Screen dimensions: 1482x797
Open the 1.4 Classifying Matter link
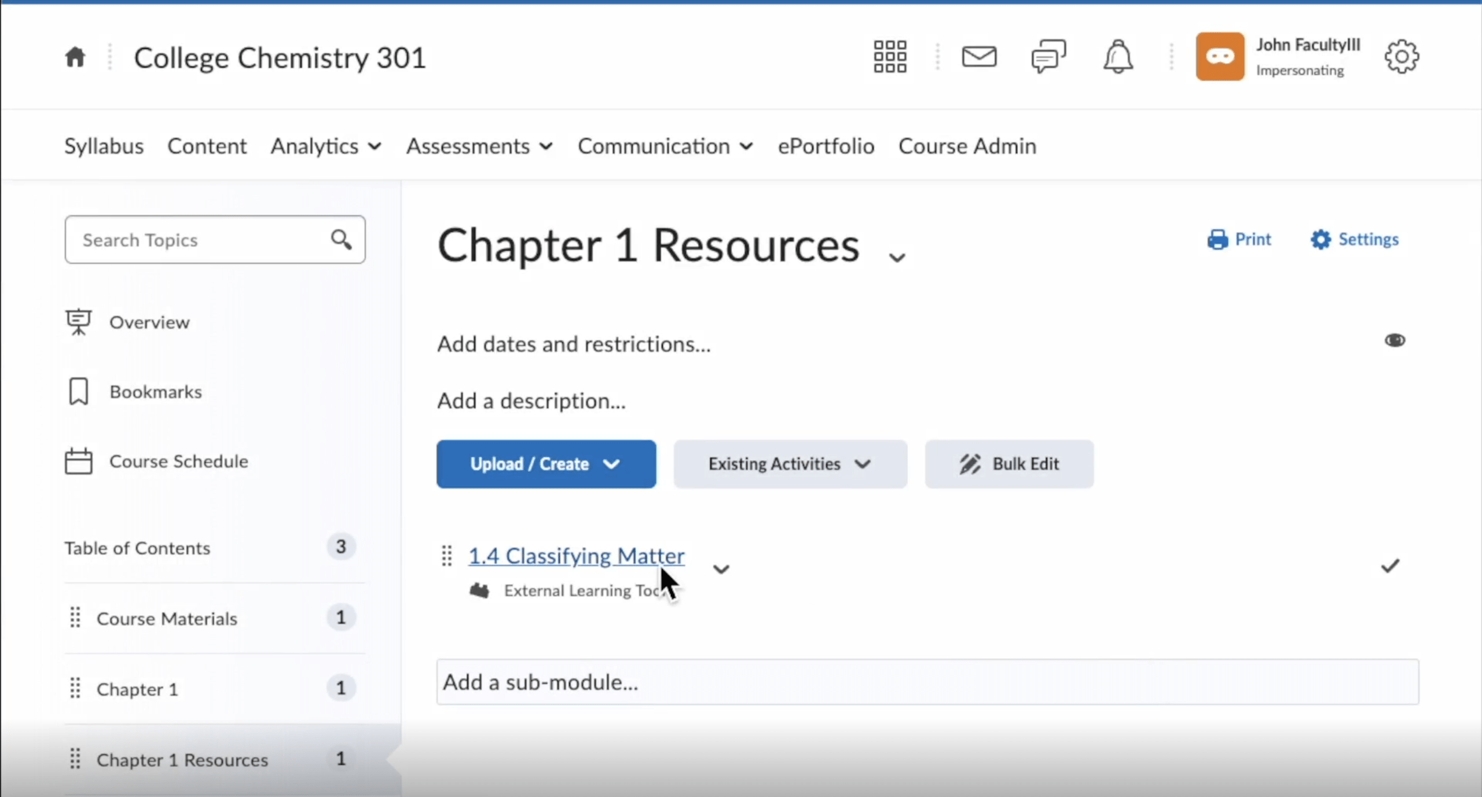point(576,556)
